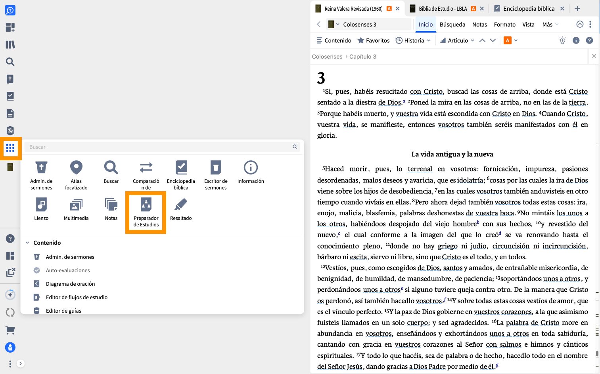Open the Bible bookmark icon in sidebar
This screenshot has width=600, height=374.
coord(10,79)
